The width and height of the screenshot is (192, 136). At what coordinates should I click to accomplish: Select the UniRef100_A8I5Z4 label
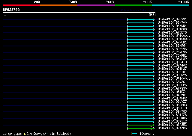coord(172,92)
